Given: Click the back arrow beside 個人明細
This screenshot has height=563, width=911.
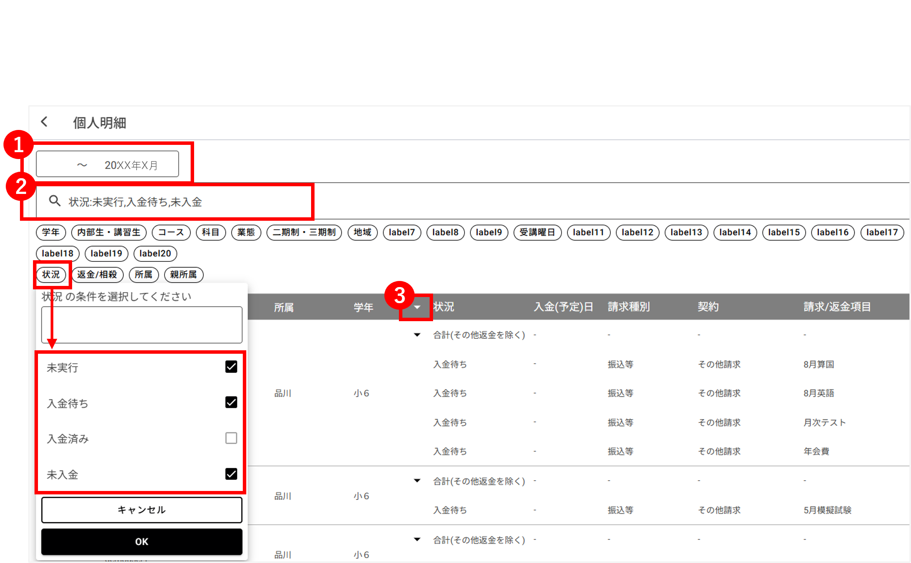Looking at the screenshot, I should point(44,122).
